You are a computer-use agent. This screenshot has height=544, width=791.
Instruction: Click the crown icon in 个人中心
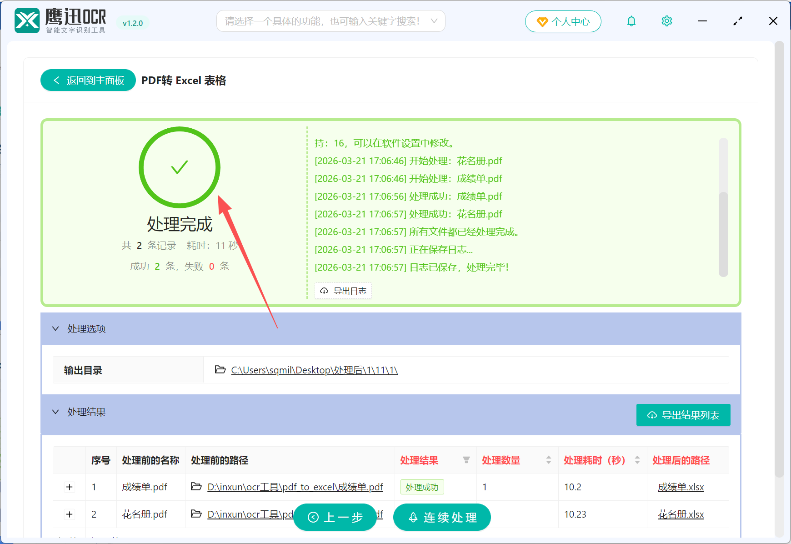(x=542, y=21)
